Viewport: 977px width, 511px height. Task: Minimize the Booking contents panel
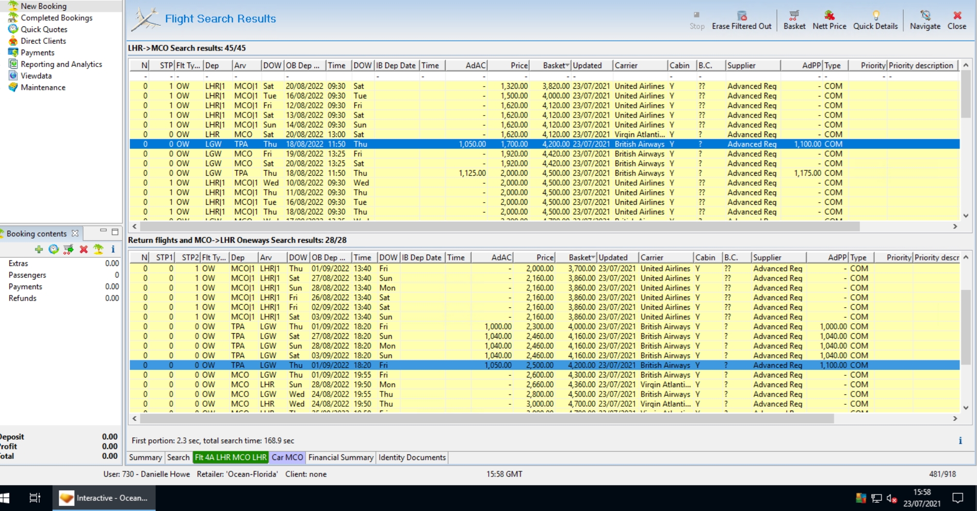[x=103, y=232]
